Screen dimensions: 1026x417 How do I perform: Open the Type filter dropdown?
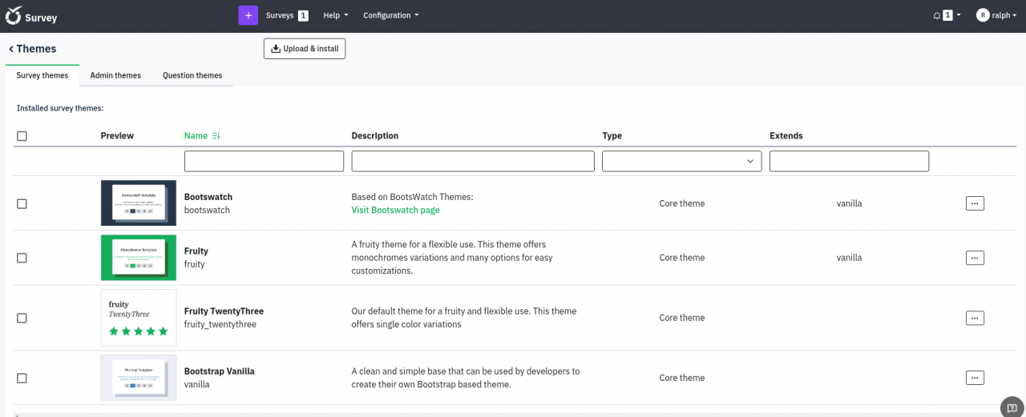coord(681,161)
